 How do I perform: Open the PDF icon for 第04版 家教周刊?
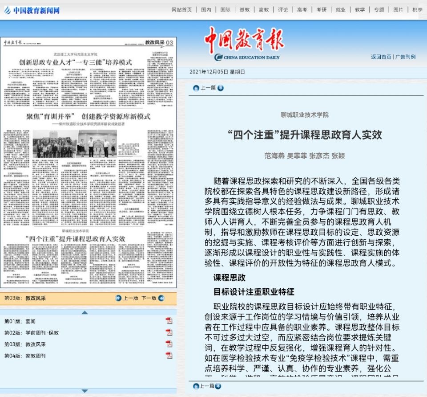pyautogui.click(x=169, y=356)
